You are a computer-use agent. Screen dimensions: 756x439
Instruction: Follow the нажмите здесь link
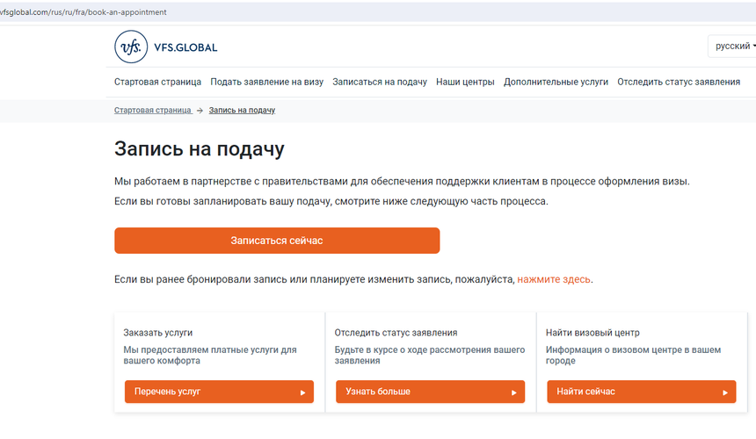point(554,279)
